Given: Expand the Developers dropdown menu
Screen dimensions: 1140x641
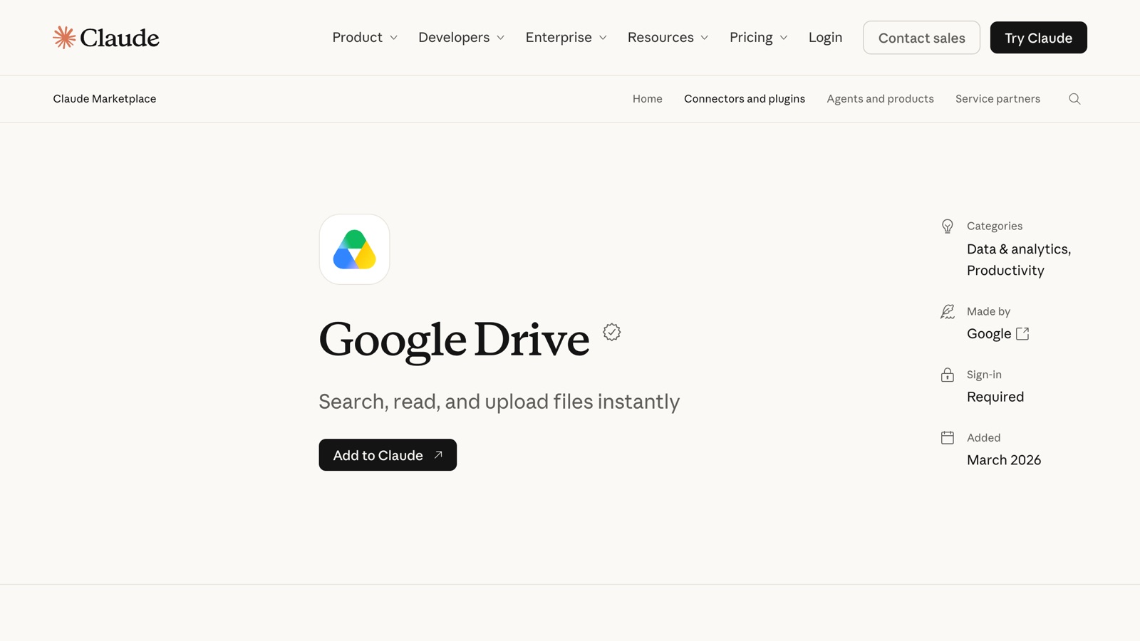Looking at the screenshot, I should [462, 37].
